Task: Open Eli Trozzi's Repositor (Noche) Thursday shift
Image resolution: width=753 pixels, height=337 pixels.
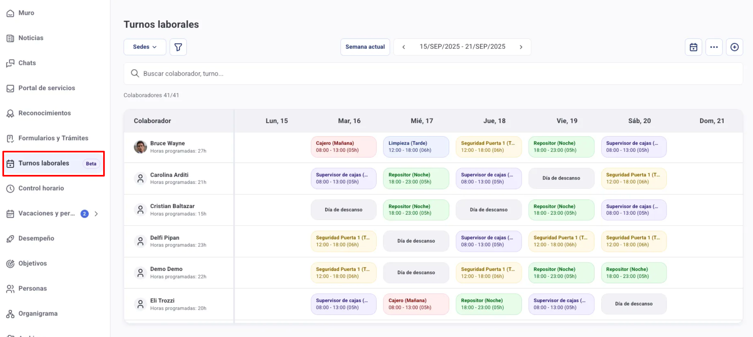Action: point(488,304)
